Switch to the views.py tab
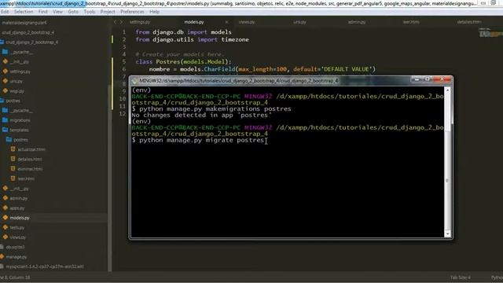Image resolution: width=503 pixels, height=283 pixels. 247,22
